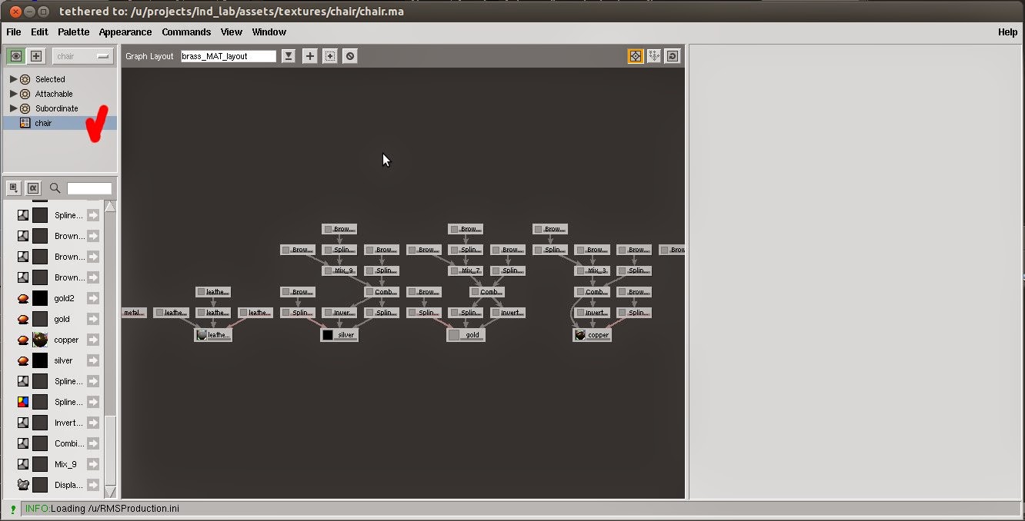Focus the appearance search field
The width and height of the screenshot is (1025, 521).
point(89,188)
